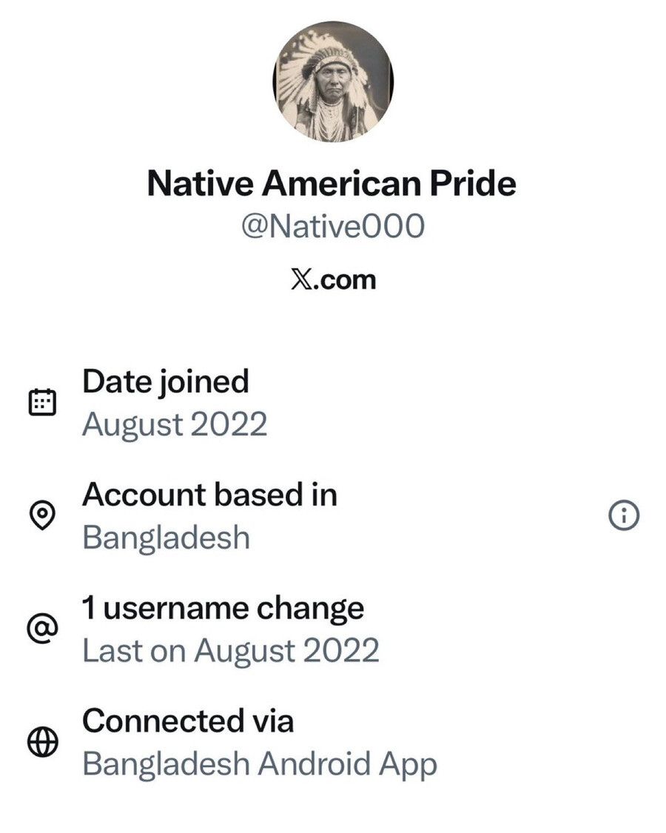
Task: Click the X logo glyph
Action: click(x=300, y=280)
